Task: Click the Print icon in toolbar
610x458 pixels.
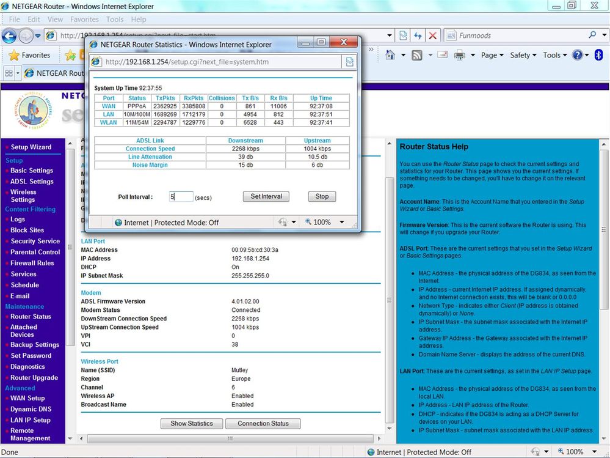Action: [459, 55]
